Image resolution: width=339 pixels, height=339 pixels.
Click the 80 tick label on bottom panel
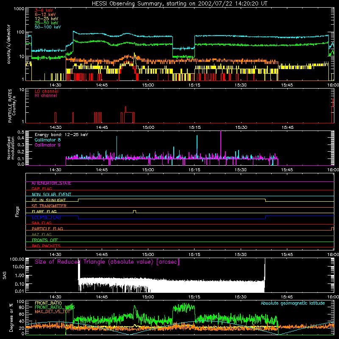click(22, 307)
